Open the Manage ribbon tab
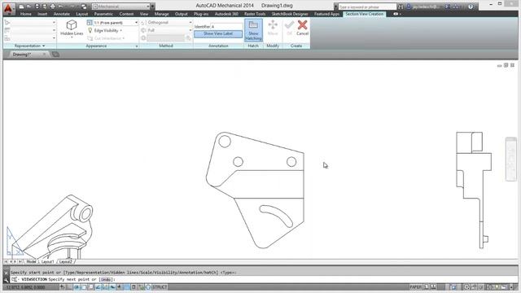Screen dimensions: 521x293 [x=161, y=14]
